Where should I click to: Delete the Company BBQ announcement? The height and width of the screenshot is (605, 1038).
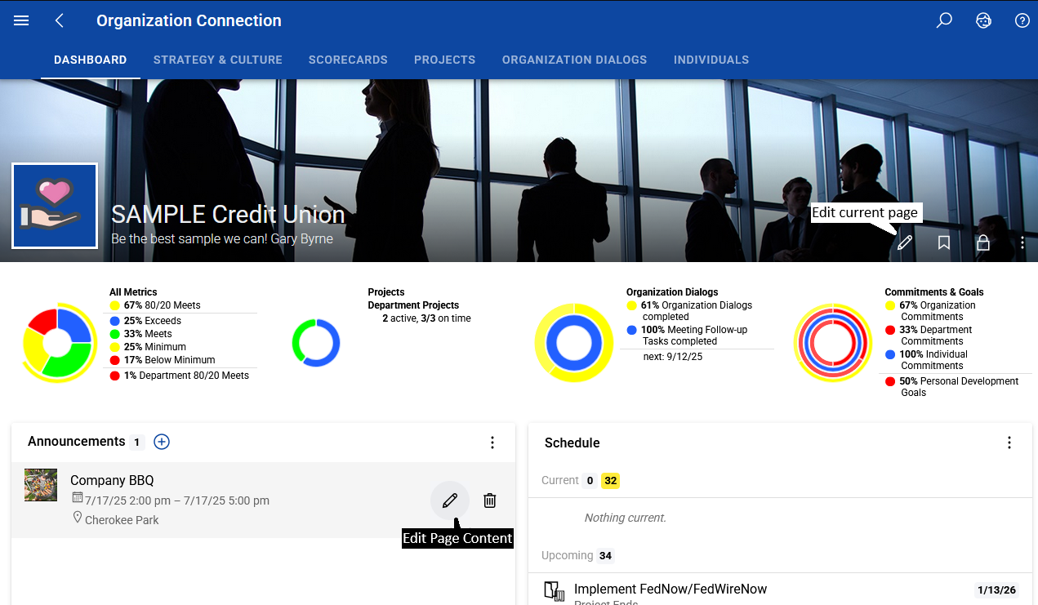pos(489,500)
